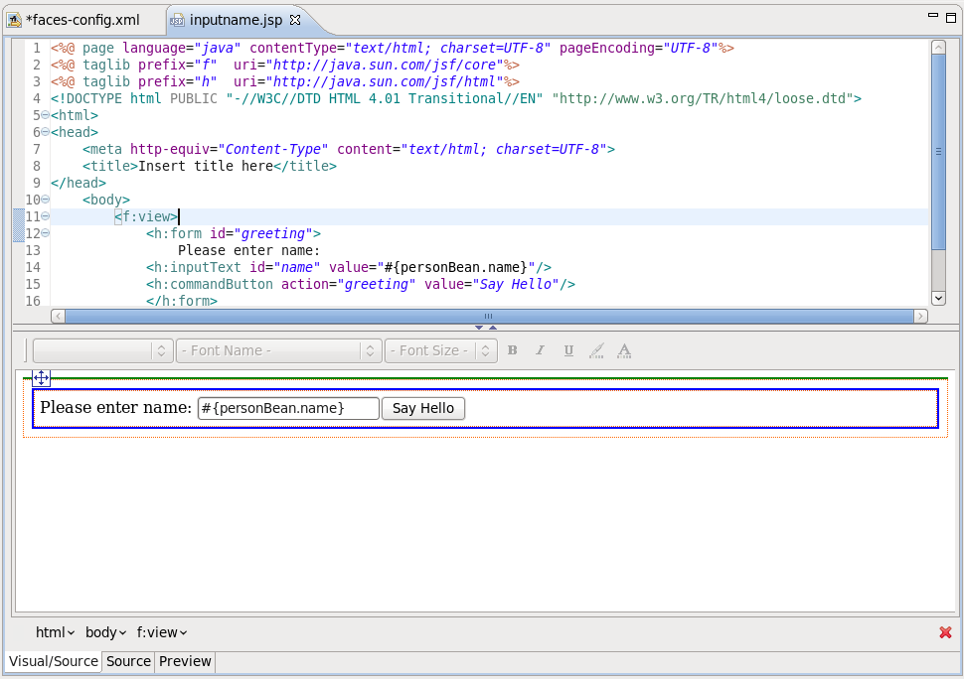Viewport: 964px width, 679px height.
Task: Maximize the editor area
Action: (x=950, y=17)
